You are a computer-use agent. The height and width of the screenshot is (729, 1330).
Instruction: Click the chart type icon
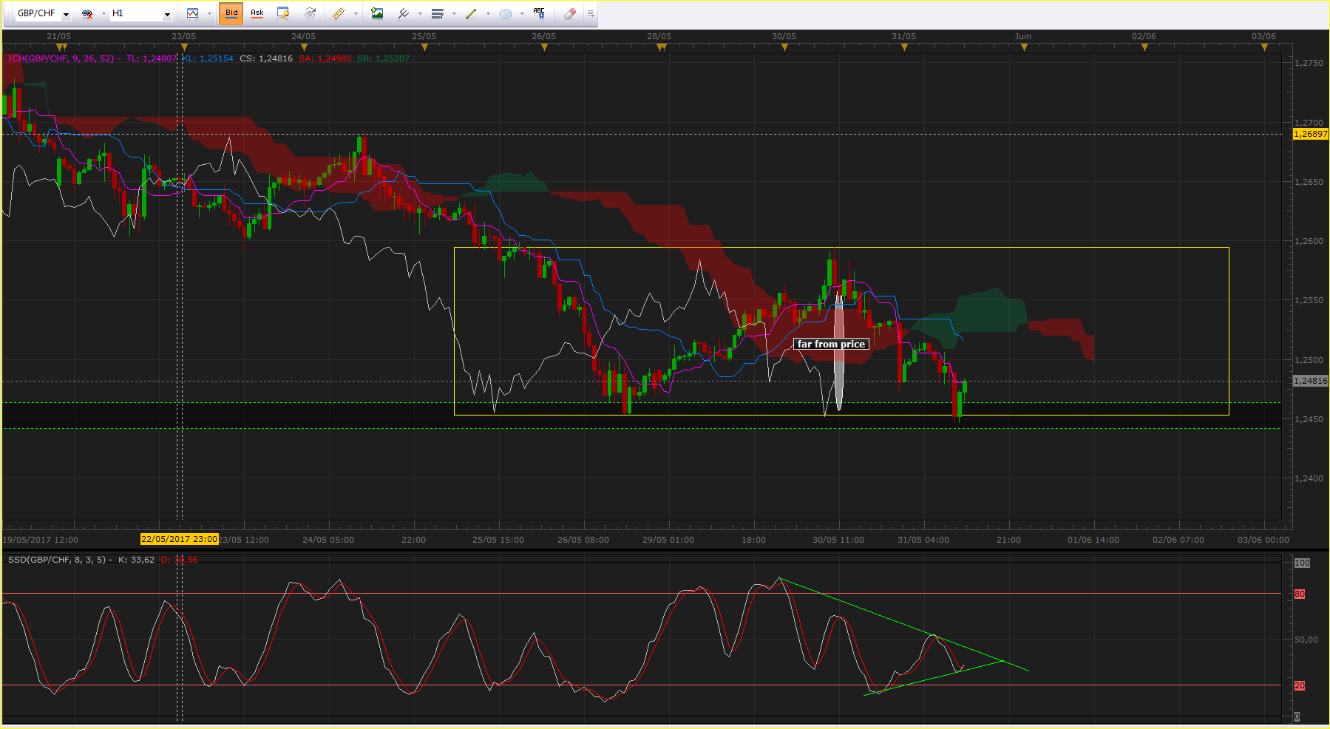(x=193, y=13)
